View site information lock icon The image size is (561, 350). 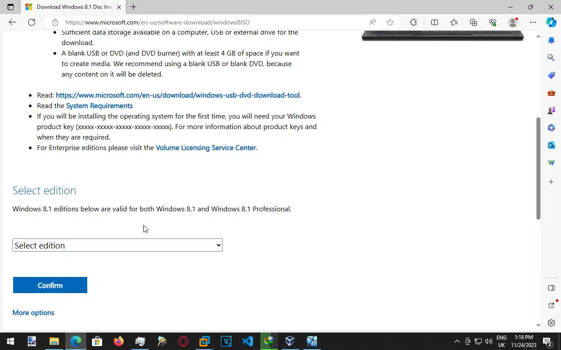[x=55, y=22]
